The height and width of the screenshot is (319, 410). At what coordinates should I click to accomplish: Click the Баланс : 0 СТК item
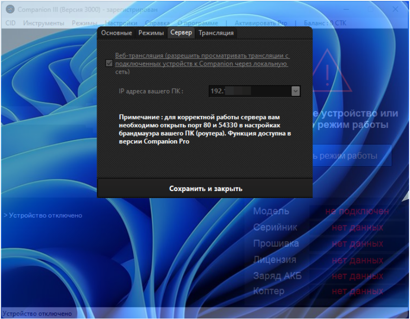(325, 23)
